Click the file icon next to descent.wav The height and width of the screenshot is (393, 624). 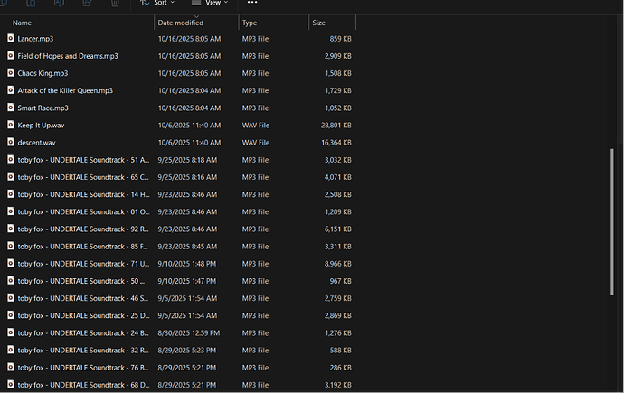point(11,142)
